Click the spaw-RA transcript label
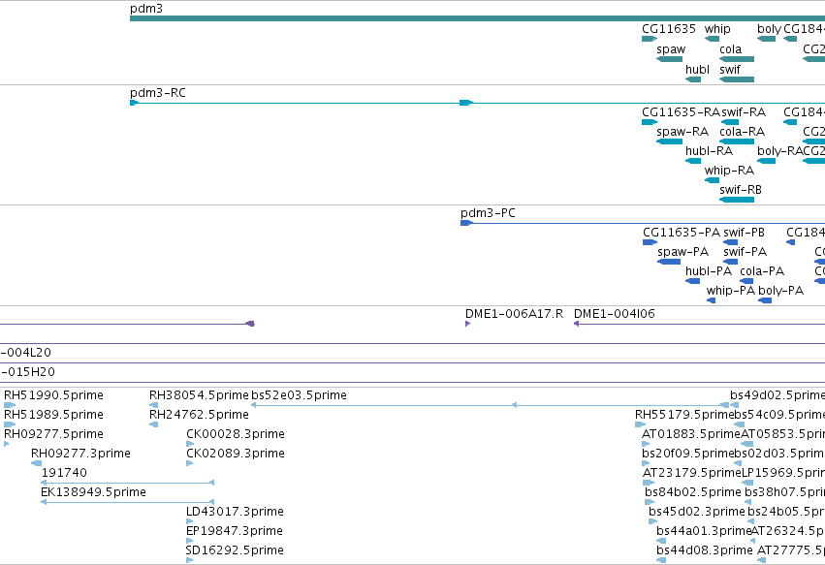Screen dimensions: 825x565 (682, 132)
